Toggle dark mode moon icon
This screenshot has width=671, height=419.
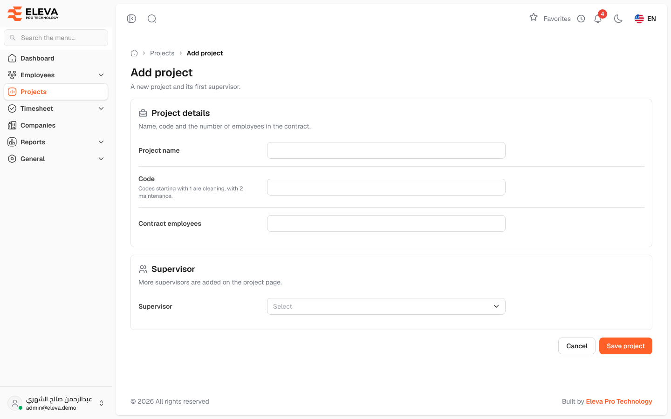click(x=618, y=19)
